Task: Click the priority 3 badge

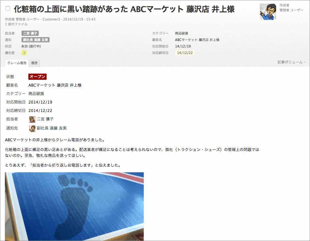Action: coord(24,53)
